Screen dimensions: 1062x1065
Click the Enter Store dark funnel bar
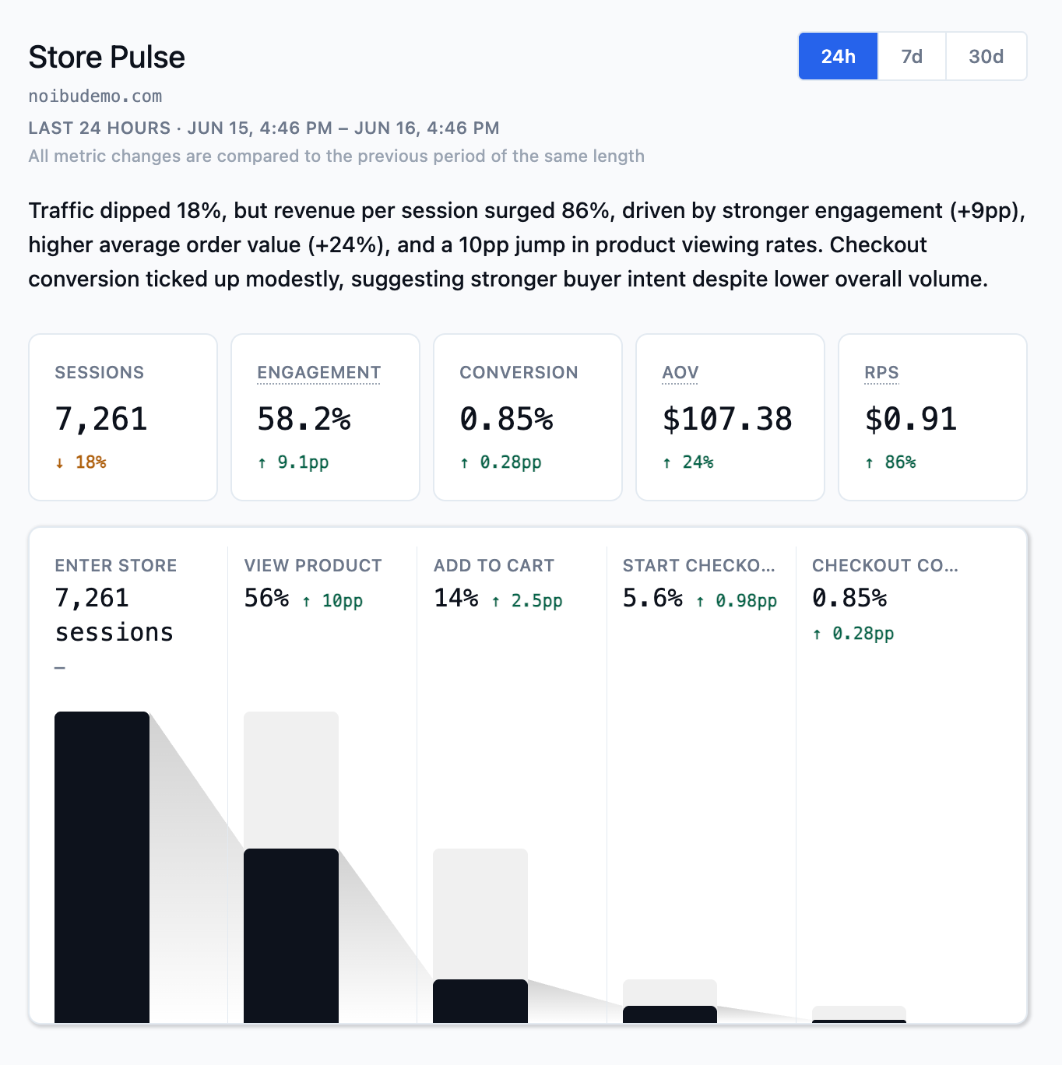(x=102, y=867)
